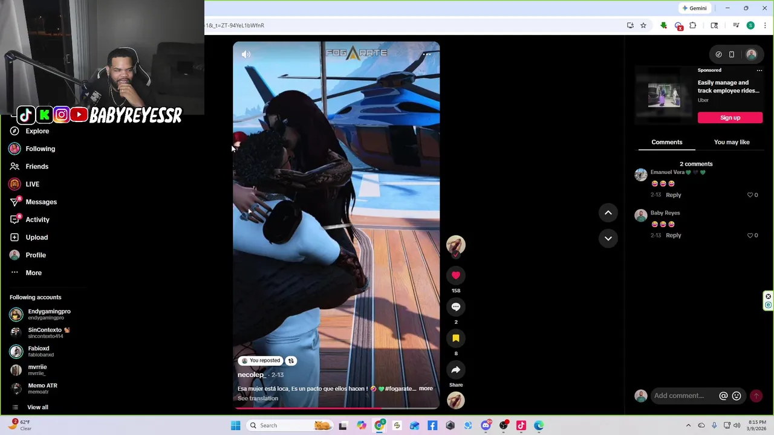Viewport: 774px width, 435px height.
Task: Like Emanuel Vera's comment heart
Action: [750, 195]
